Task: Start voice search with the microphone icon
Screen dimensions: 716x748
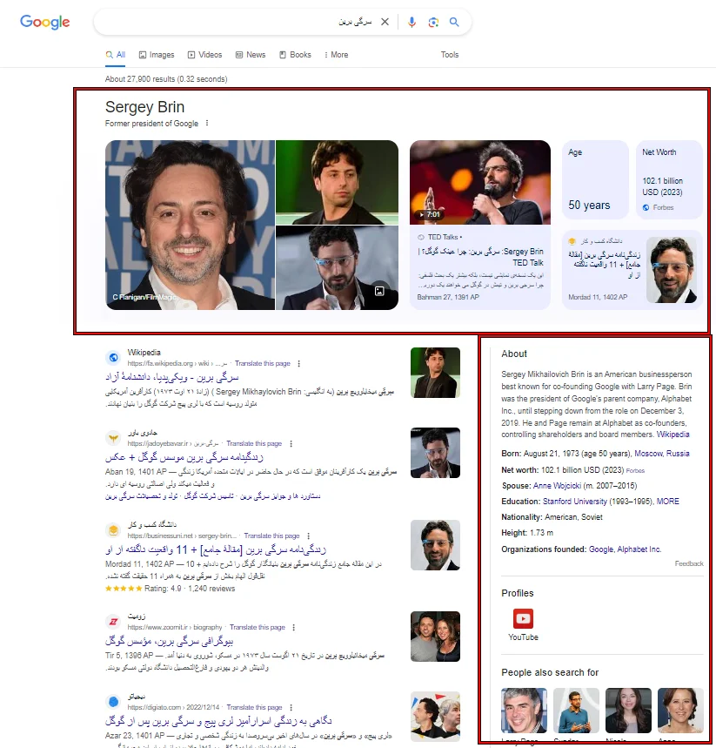Action: click(412, 22)
